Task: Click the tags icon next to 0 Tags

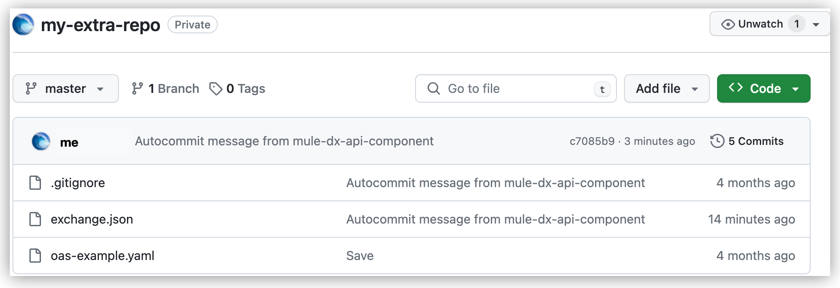Action: (216, 88)
